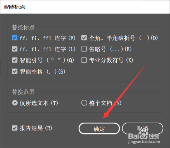Viewport: 170px width, 148px height.
Task: Click the 省略号 (...) (E) label text
Action: pyautogui.click(x=110, y=49)
